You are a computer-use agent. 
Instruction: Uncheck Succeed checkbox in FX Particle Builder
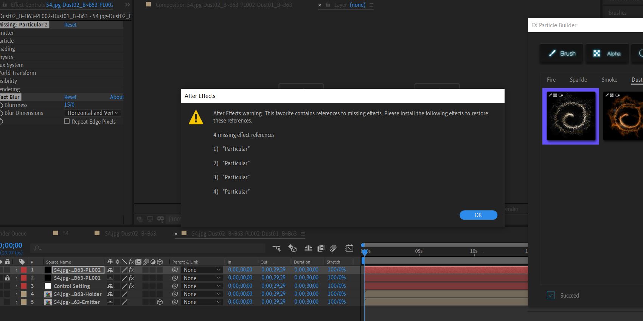tap(551, 295)
